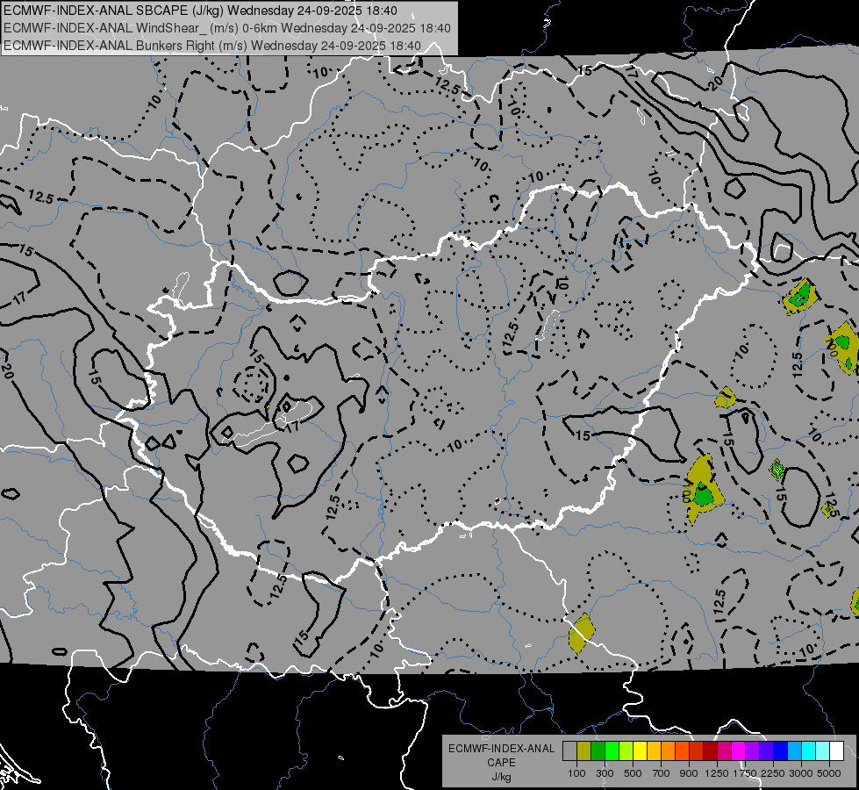
Task: Select the 5000 value on legend scale
Action: click(829, 773)
